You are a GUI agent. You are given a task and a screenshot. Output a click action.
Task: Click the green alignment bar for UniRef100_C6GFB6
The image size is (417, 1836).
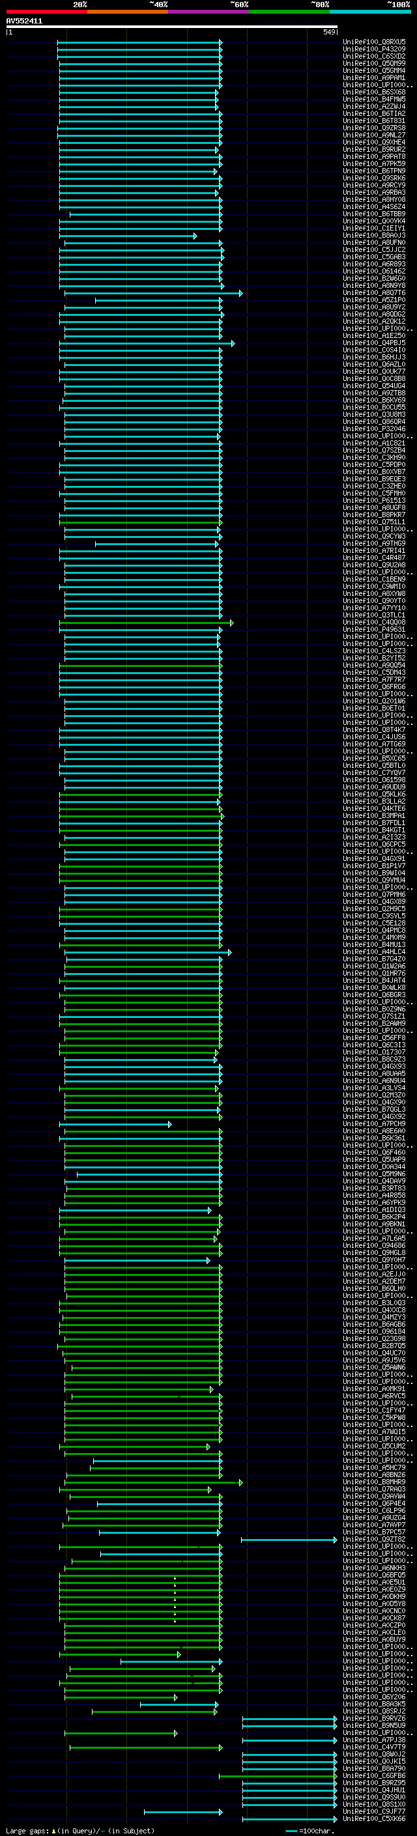tap(278, 1775)
